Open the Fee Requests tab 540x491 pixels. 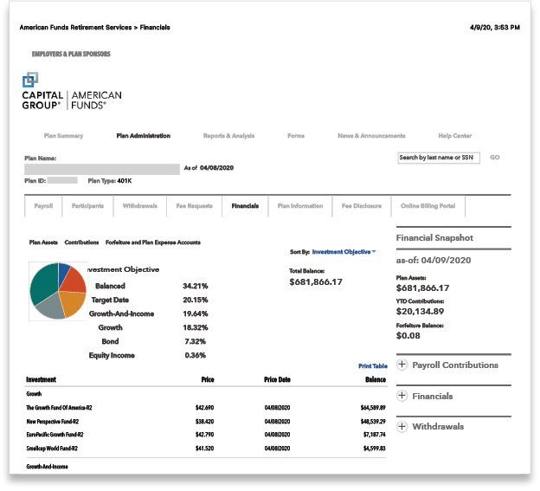tap(194, 206)
